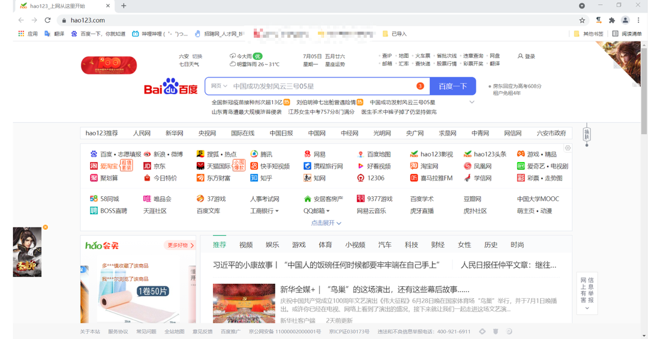Close the hao123 tab
This screenshot has height=339, width=648.
pos(108,6)
